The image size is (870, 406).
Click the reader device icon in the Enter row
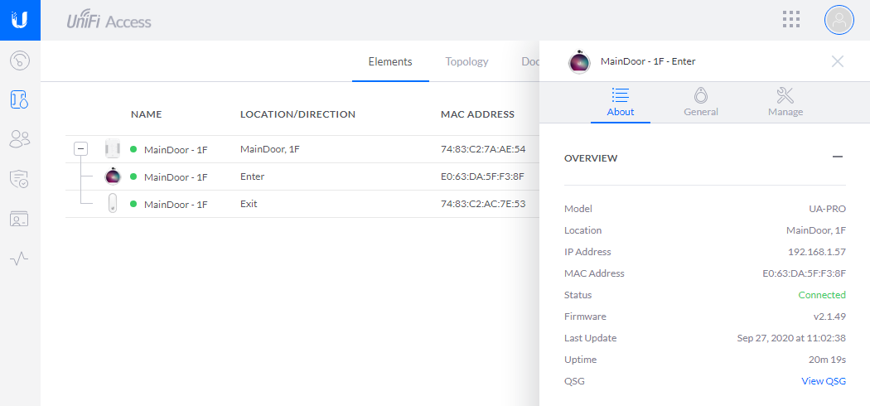point(113,176)
